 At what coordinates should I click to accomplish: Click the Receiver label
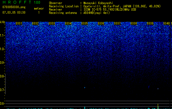click(x=56, y=10)
